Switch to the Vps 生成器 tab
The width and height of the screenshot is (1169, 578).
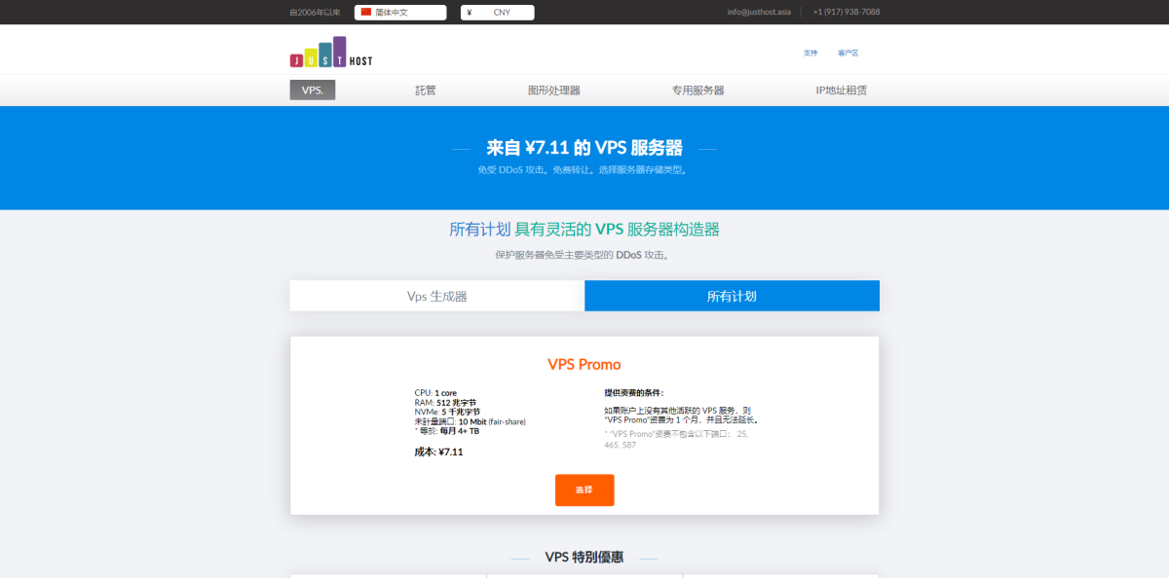[436, 296]
